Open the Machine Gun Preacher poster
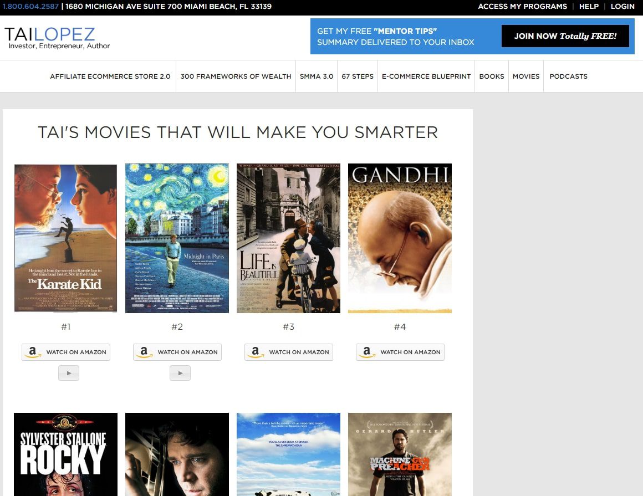This screenshot has height=496, width=643. coord(400,454)
